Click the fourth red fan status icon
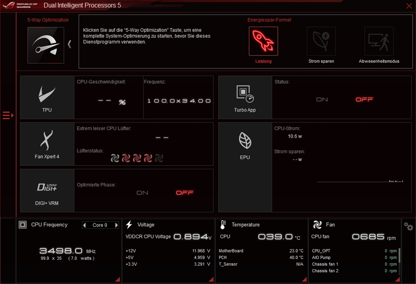This screenshot has height=284, width=416. tap(148, 158)
